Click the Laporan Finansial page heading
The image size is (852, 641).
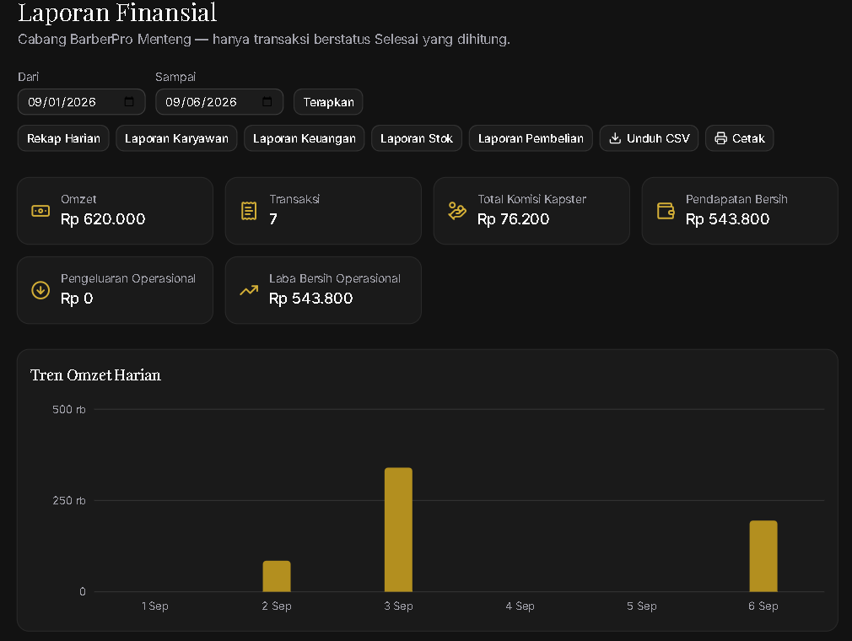tap(117, 13)
